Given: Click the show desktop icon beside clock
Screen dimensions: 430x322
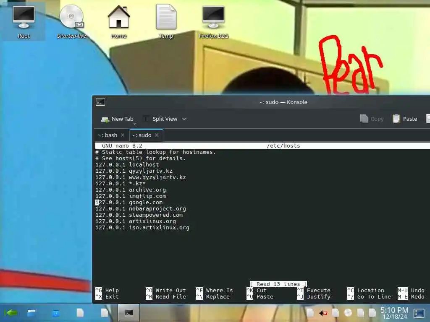Looking at the screenshot, I should [x=419, y=313].
